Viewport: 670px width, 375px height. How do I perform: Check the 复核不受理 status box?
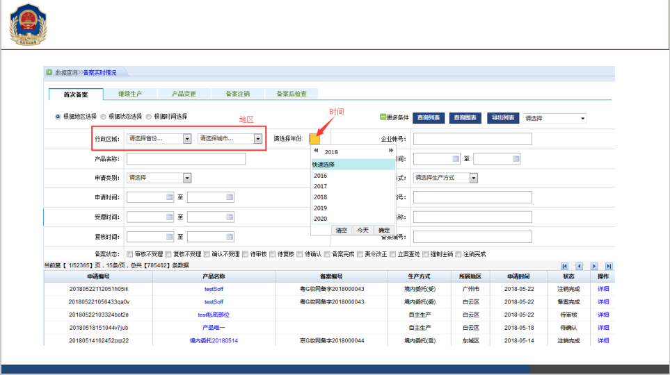(x=168, y=254)
